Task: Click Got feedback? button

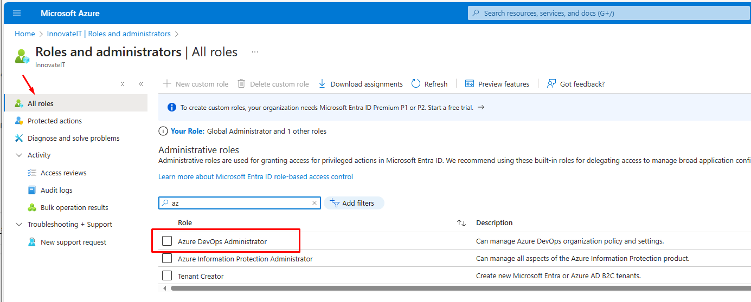Action: point(576,84)
